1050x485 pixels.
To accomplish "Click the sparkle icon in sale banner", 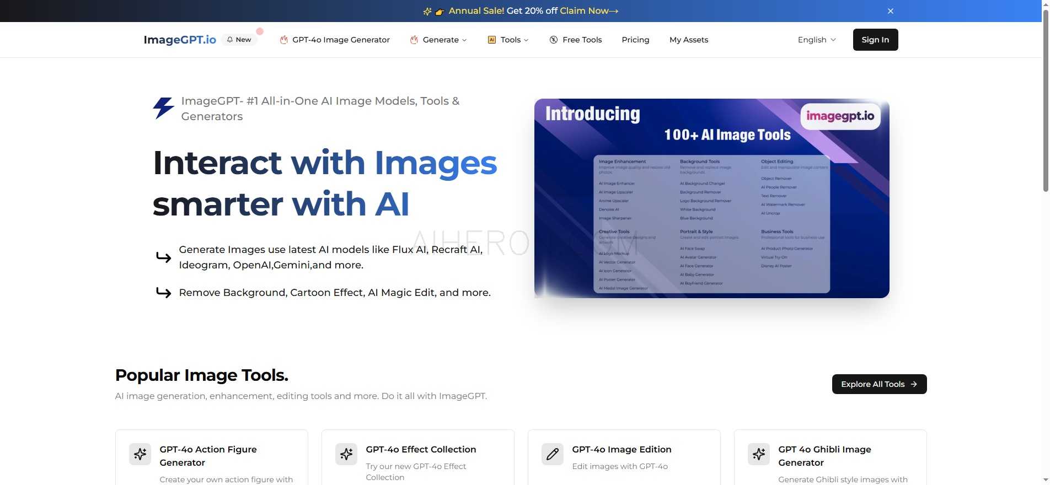I will 427,11.
